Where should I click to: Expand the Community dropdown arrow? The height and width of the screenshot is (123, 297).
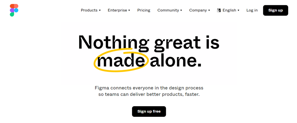(x=181, y=10)
